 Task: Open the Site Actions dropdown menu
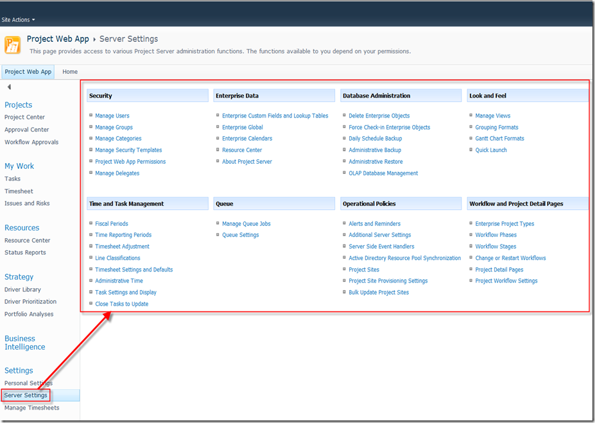click(18, 20)
